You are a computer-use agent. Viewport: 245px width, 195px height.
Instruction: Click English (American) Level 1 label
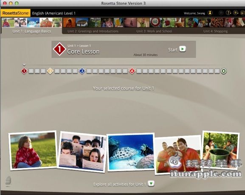tap(54, 13)
